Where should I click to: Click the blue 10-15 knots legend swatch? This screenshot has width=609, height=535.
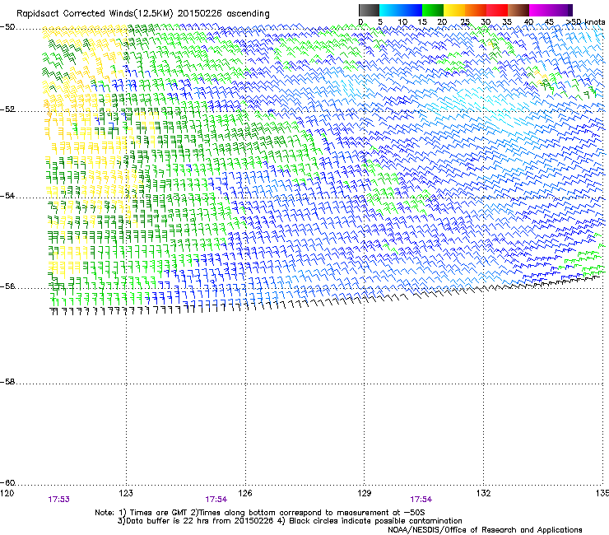tap(411, 10)
